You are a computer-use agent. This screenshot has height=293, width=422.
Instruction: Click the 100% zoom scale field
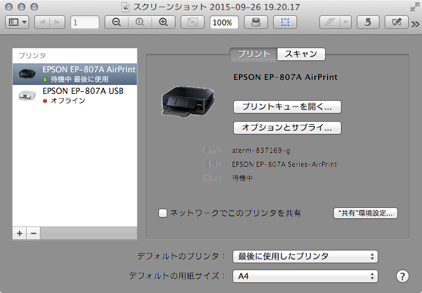(x=224, y=22)
